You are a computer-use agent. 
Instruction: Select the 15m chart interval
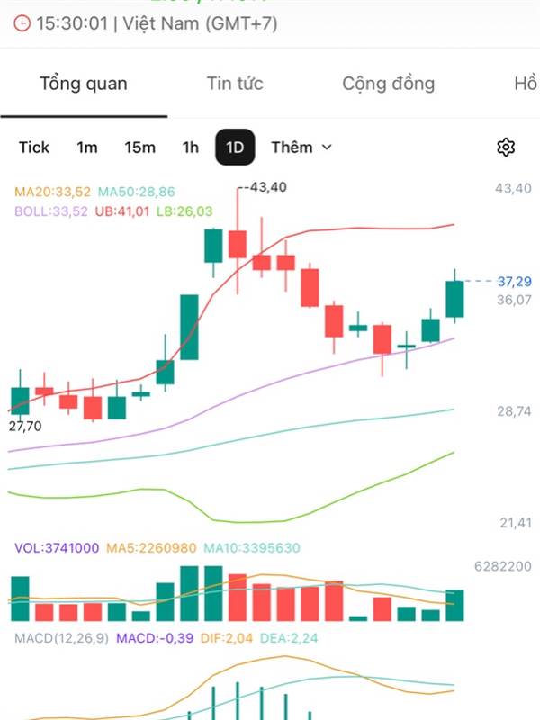coord(139,148)
